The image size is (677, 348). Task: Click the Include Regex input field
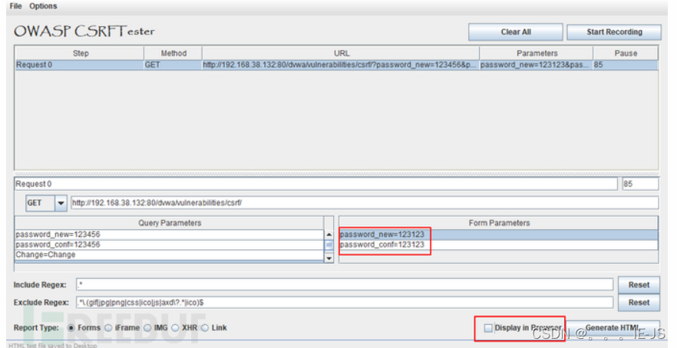pyautogui.click(x=345, y=285)
